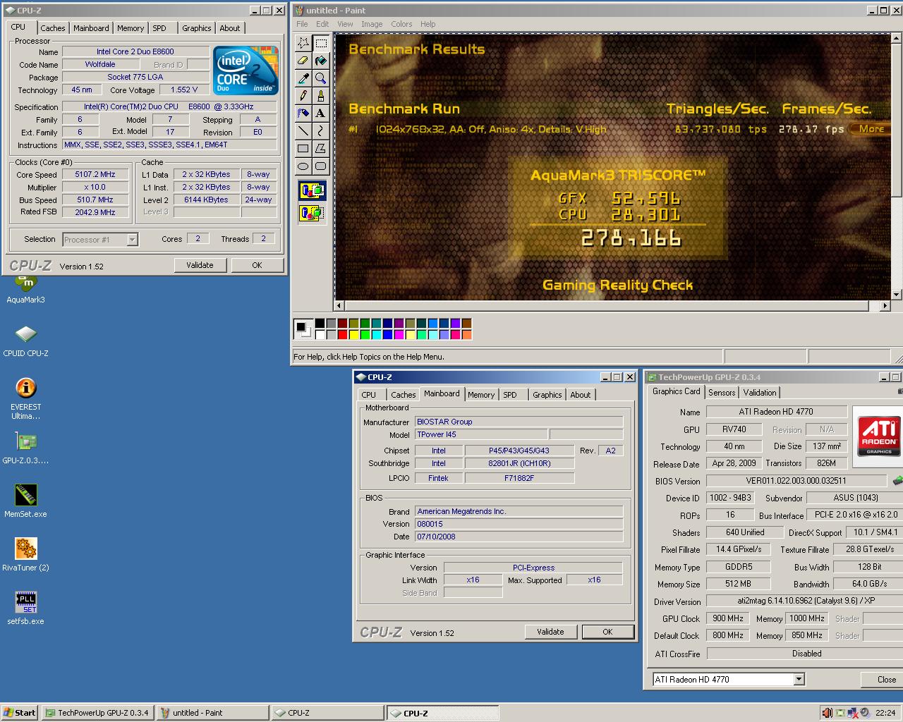
Task: Open the Processor #1 selection dropdown
Action: (132, 240)
